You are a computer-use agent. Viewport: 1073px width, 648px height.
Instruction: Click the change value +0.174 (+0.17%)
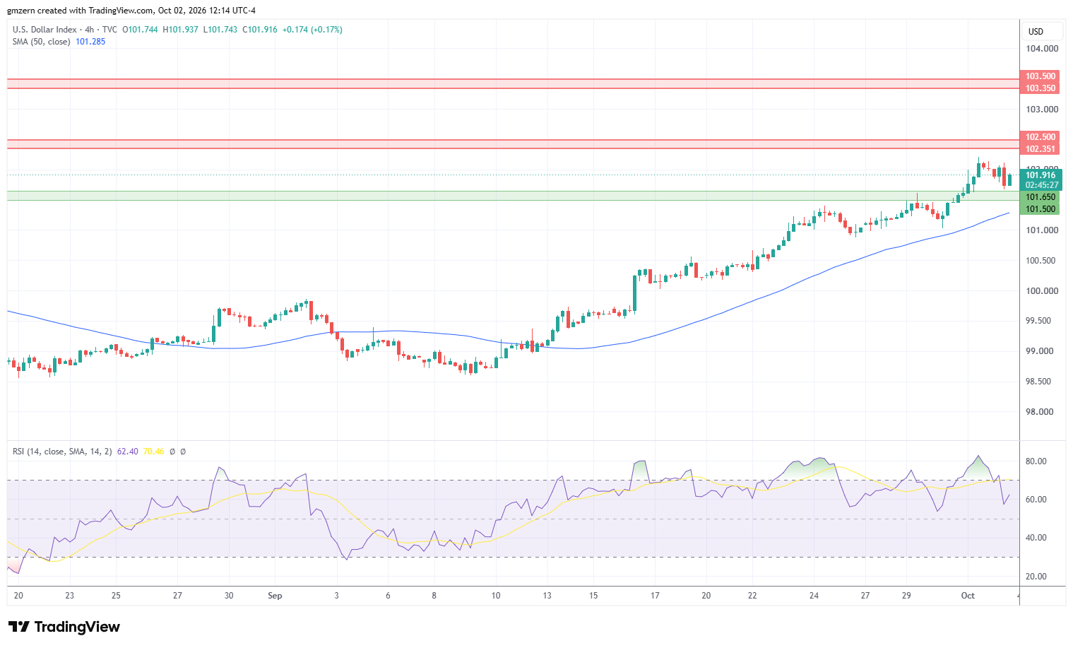click(x=312, y=30)
